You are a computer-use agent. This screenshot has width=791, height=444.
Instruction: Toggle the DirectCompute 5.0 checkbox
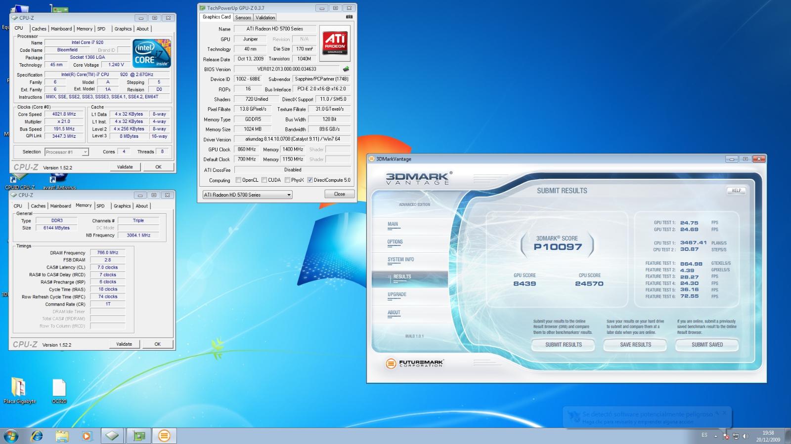(310, 180)
